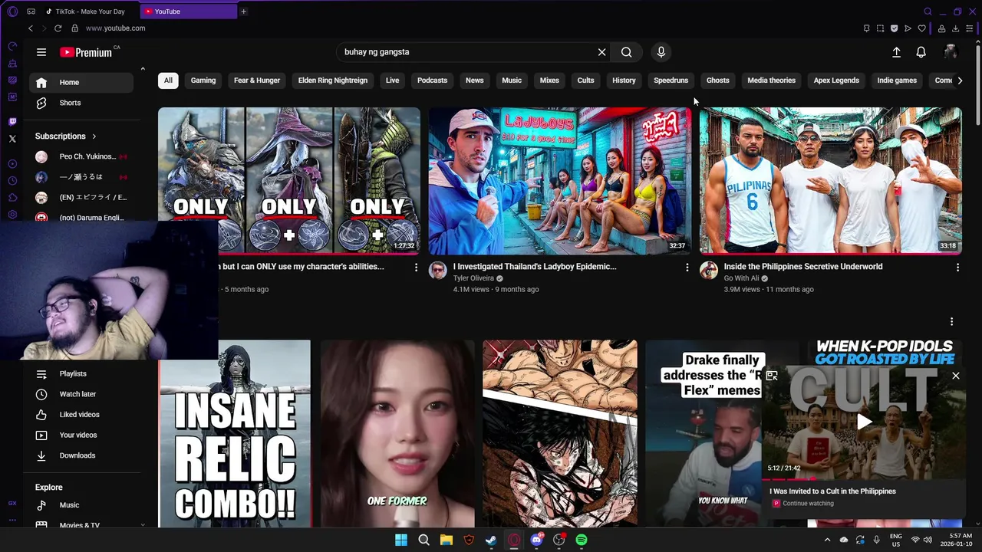Select the Podcasts filter chip
This screenshot has width=982, height=552.
[x=432, y=80]
